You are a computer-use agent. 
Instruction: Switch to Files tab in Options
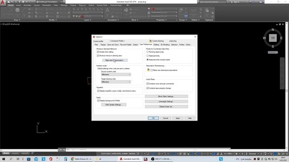coord(96,45)
